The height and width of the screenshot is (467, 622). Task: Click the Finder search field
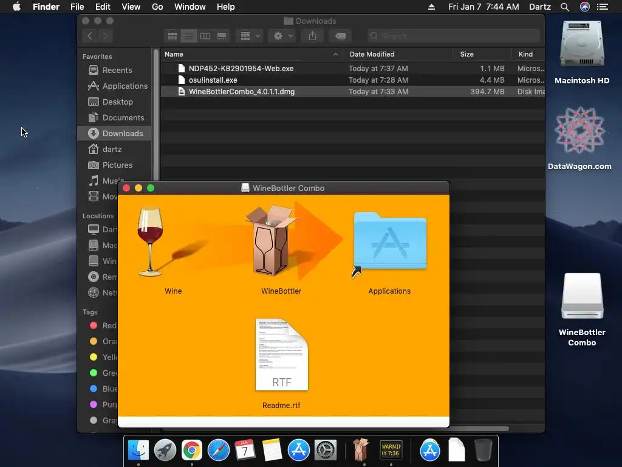(x=453, y=36)
